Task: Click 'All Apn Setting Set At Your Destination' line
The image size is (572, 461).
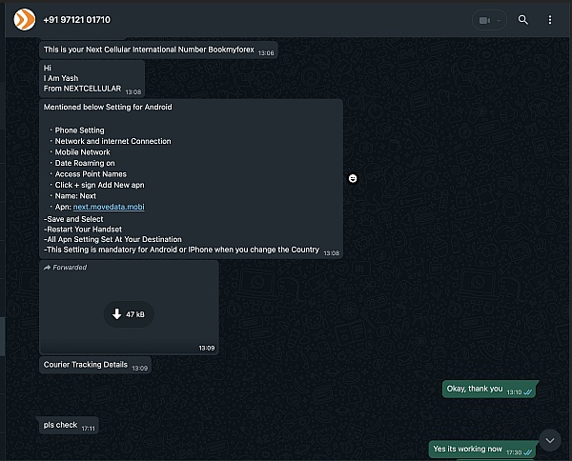Action: (112, 239)
